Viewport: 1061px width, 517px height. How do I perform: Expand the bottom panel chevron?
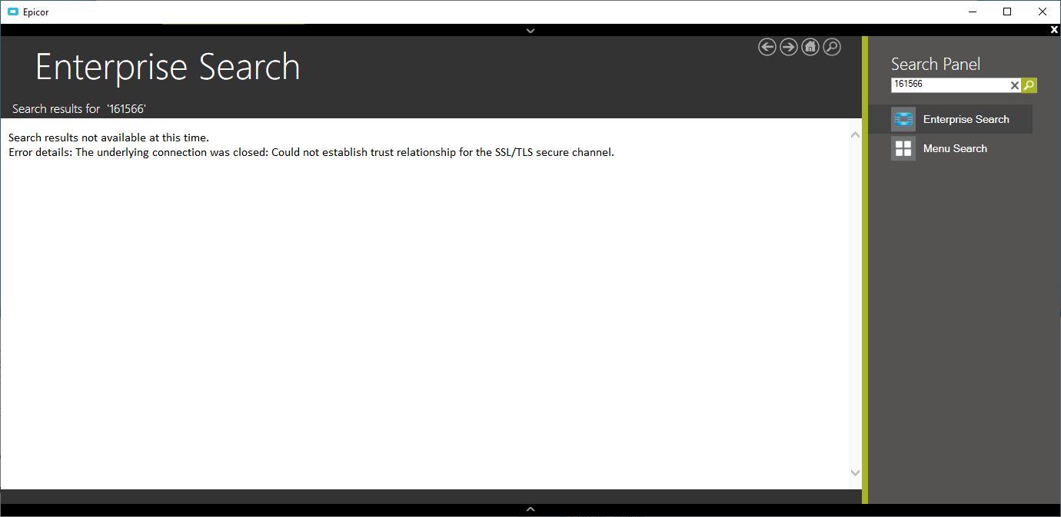pyautogui.click(x=530, y=509)
